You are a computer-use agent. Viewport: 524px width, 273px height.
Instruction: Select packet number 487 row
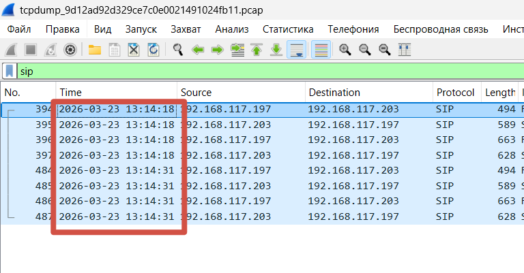point(262,216)
